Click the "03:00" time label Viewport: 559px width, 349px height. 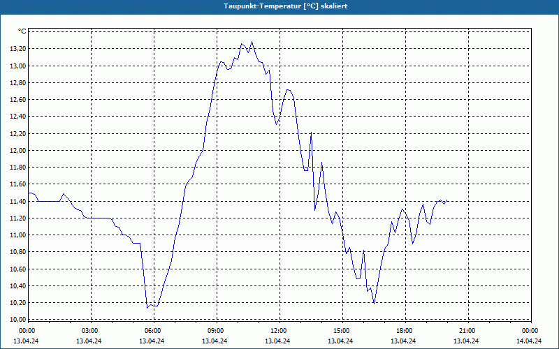point(90,331)
